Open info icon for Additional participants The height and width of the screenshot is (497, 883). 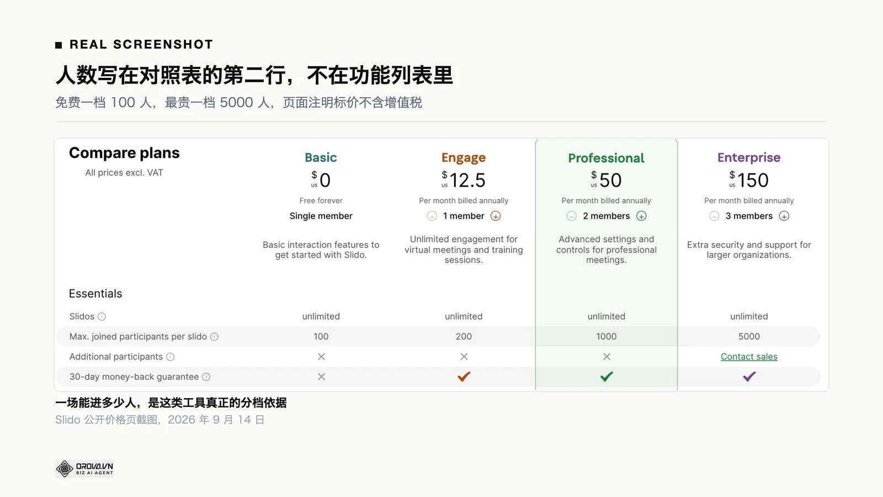click(171, 357)
